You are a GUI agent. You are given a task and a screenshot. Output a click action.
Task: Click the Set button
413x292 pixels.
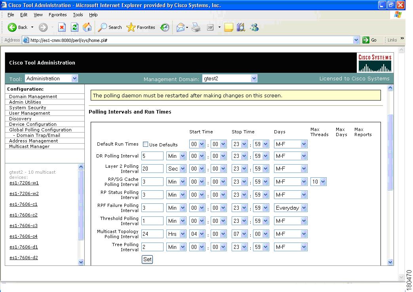[x=147, y=259]
